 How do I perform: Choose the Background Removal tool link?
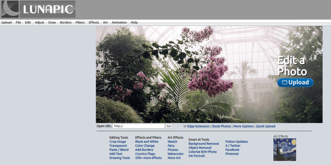[204, 144]
